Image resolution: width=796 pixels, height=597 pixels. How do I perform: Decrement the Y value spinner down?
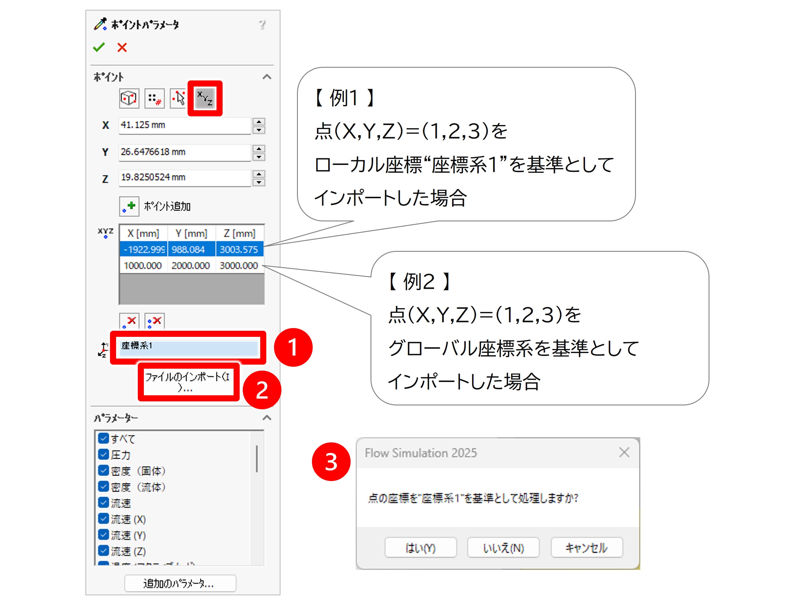[259, 157]
